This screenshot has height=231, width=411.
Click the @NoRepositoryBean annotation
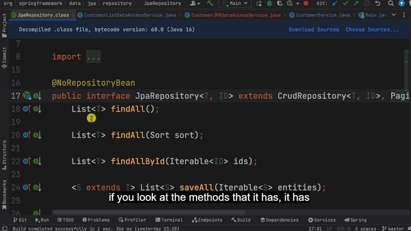click(x=94, y=83)
